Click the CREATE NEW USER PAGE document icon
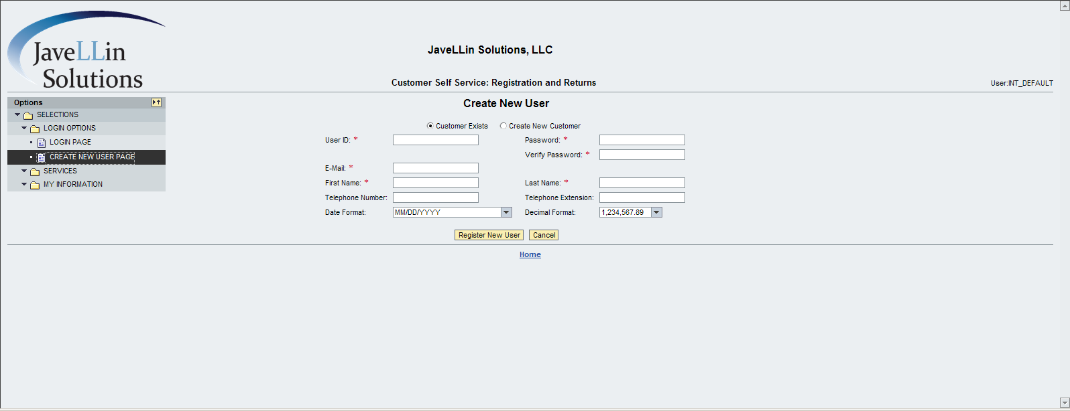The height and width of the screenshot is (411, 1070). [42, 157]
